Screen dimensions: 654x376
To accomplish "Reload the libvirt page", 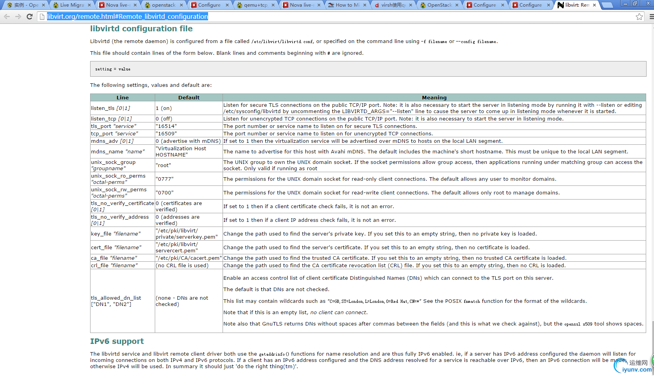I will point(29,16).
